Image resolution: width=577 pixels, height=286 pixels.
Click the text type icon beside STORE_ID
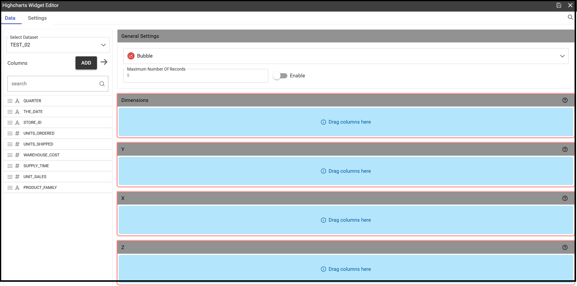[x=17, y=123]
